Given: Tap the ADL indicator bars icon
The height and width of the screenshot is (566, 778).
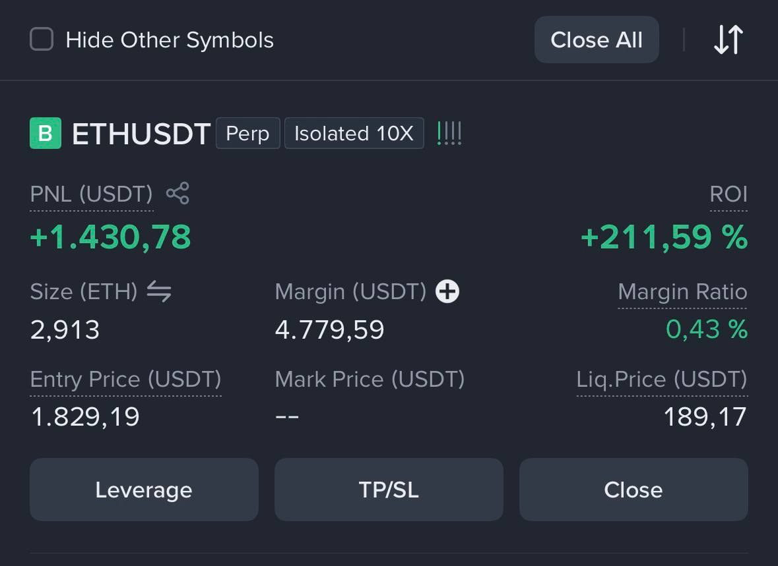Looking at the screenshot, I should coord(449,133).
